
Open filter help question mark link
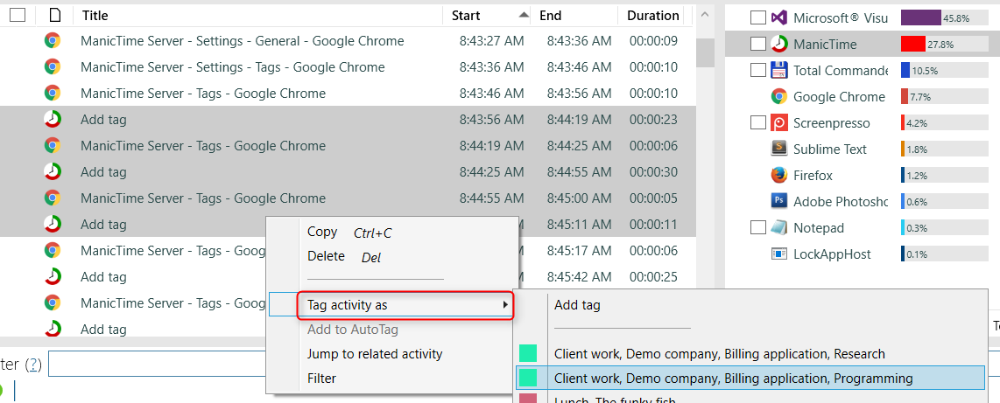pos(33,365)
